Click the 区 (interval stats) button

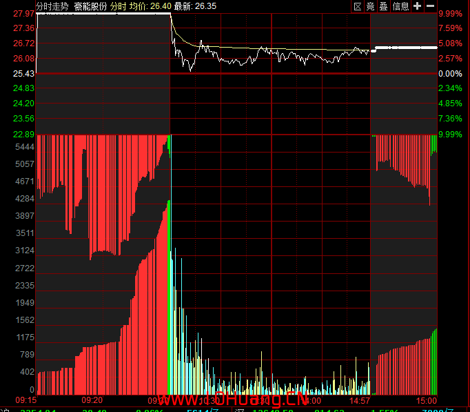[x=357, y=6]
